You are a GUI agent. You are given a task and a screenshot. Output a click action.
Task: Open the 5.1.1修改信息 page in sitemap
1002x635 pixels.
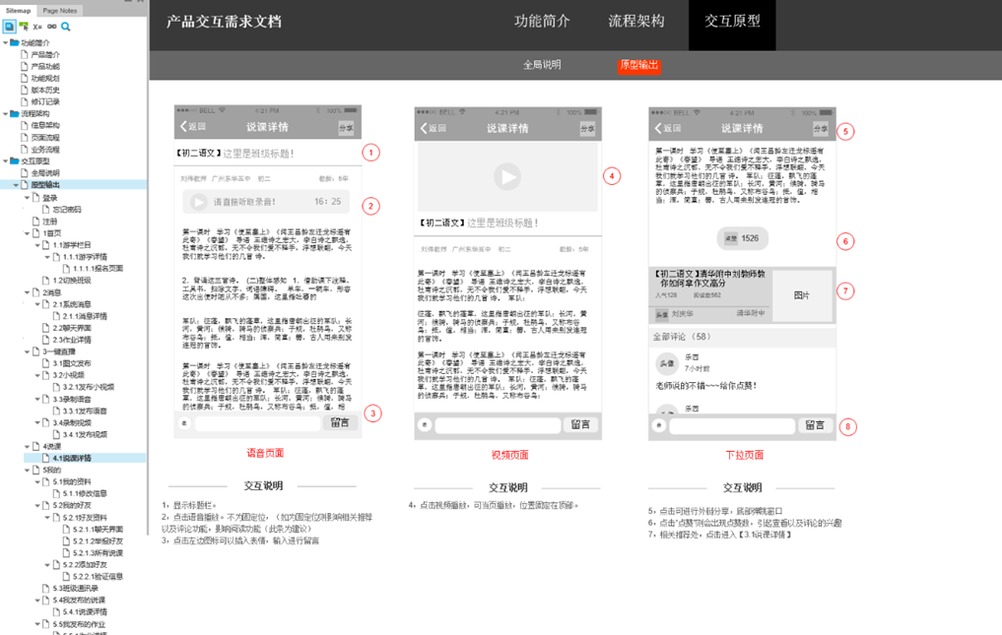[x=85, y=493]
